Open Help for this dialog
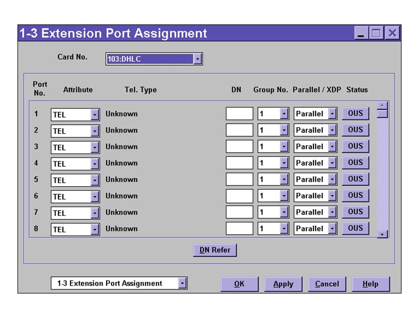The image size is (419, 314). click(x=371, y=284)
